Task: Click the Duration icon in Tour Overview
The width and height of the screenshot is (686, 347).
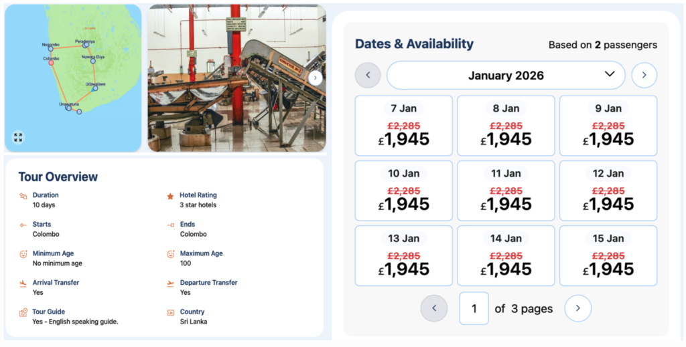Action: [x=23, y=196]
